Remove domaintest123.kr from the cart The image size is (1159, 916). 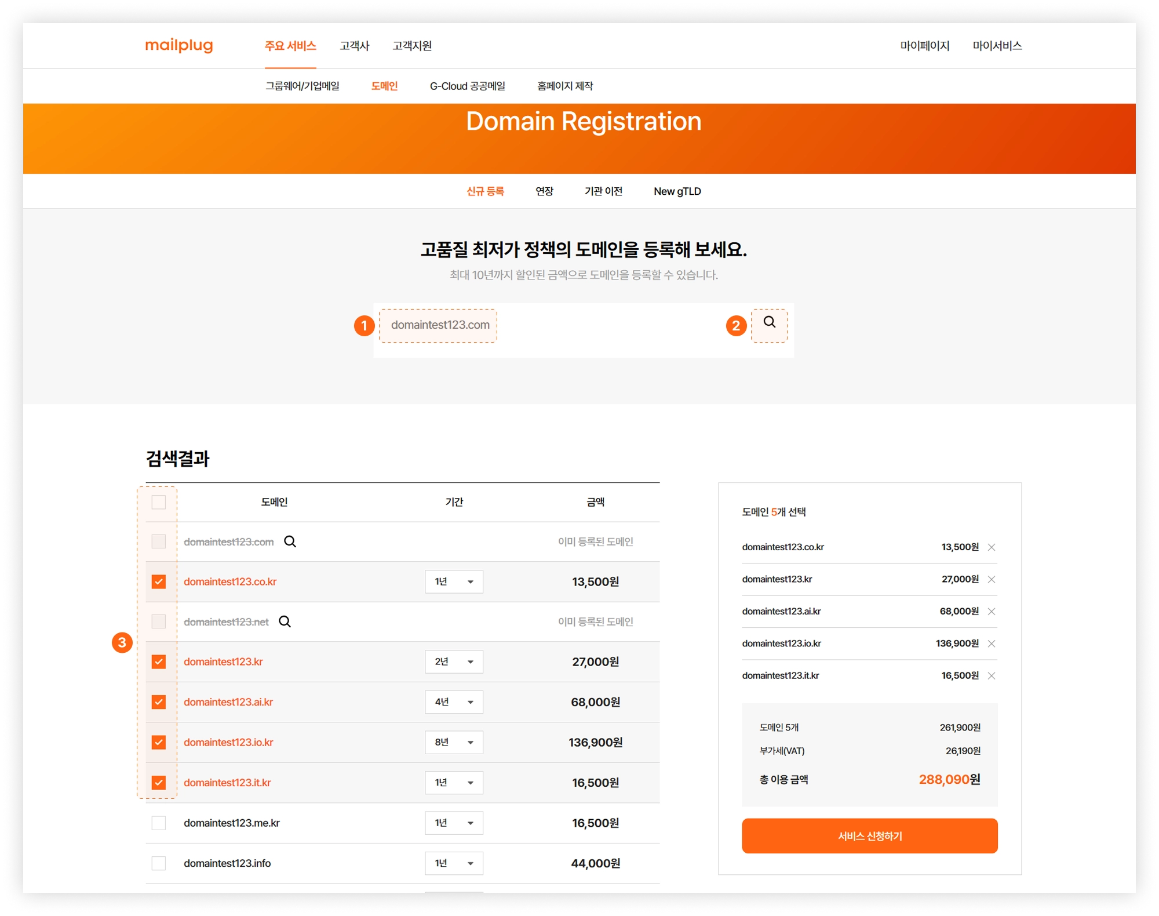pyautogui.click(x=992, y=579)
